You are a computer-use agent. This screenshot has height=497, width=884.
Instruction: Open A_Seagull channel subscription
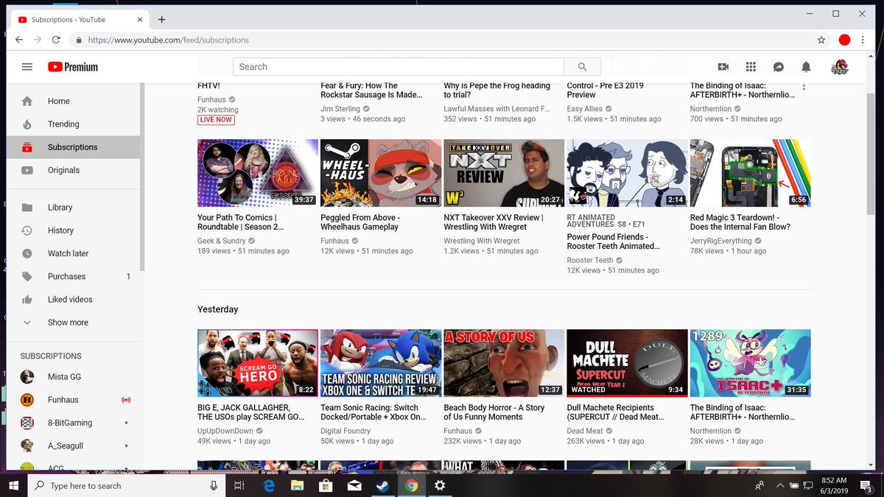[x=73, y=445]
